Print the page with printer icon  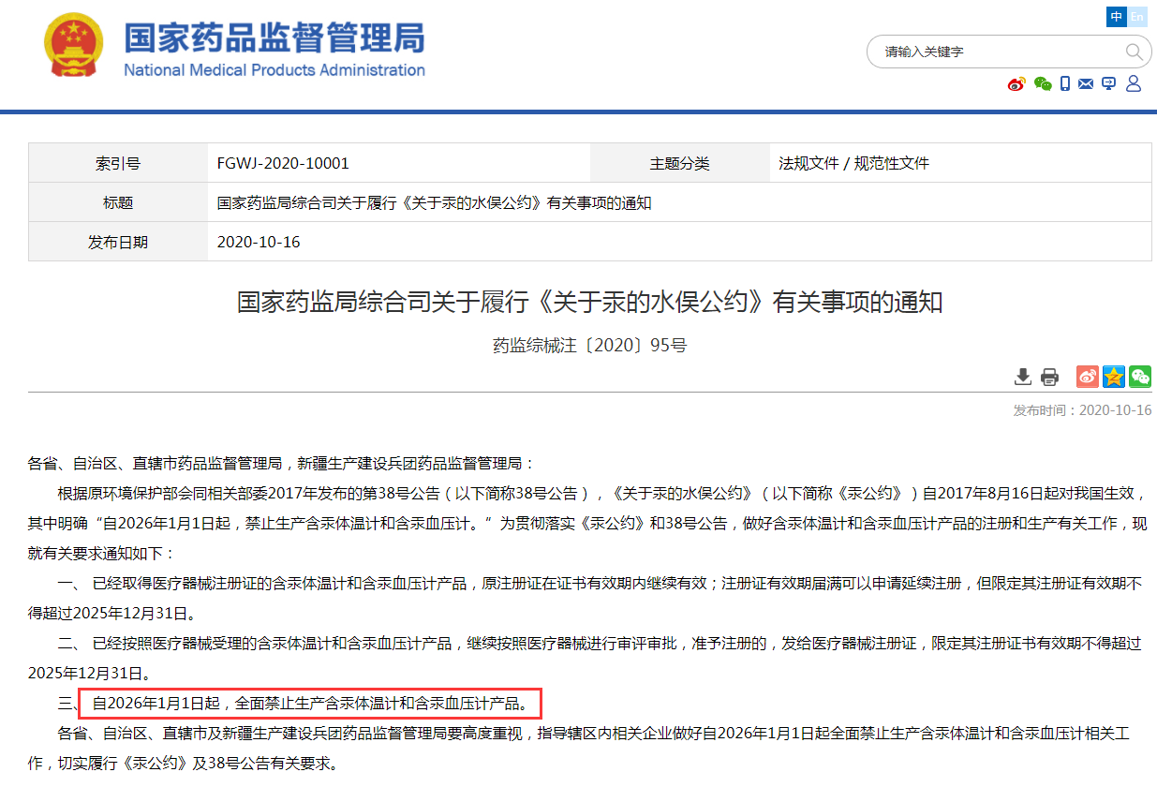click(x=1049, y=377)
